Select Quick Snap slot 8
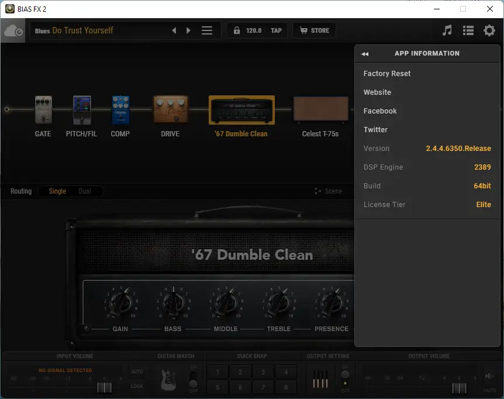Viewport: 504px width, 399px height. 286,387
